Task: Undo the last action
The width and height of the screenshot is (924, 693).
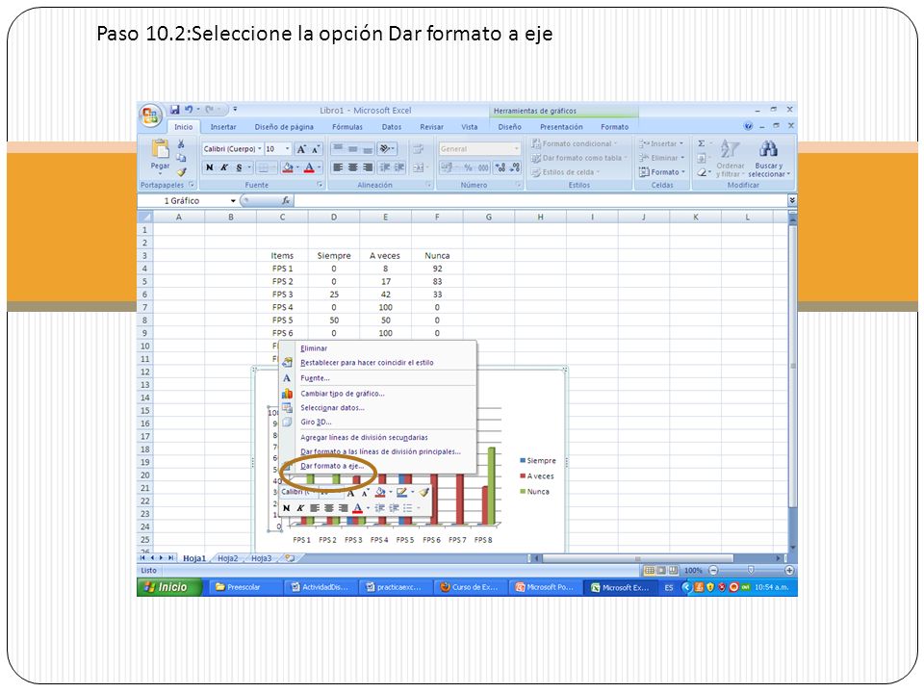Action: point(189,110)
